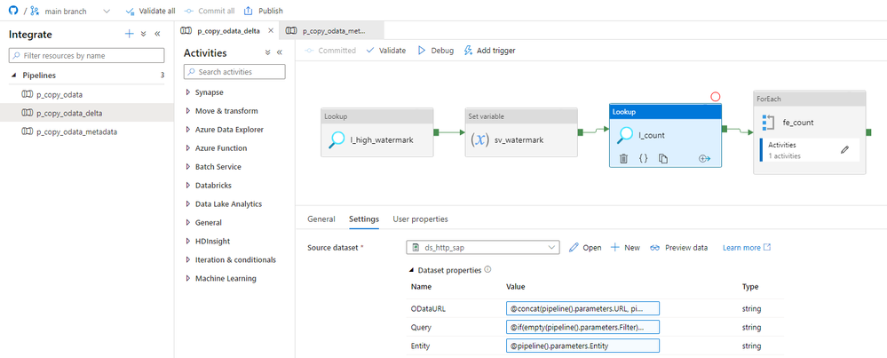Switch to the Settings tab

pos(364,219)
